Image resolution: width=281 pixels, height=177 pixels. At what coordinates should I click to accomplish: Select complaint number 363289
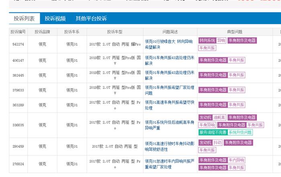[18, 105]
